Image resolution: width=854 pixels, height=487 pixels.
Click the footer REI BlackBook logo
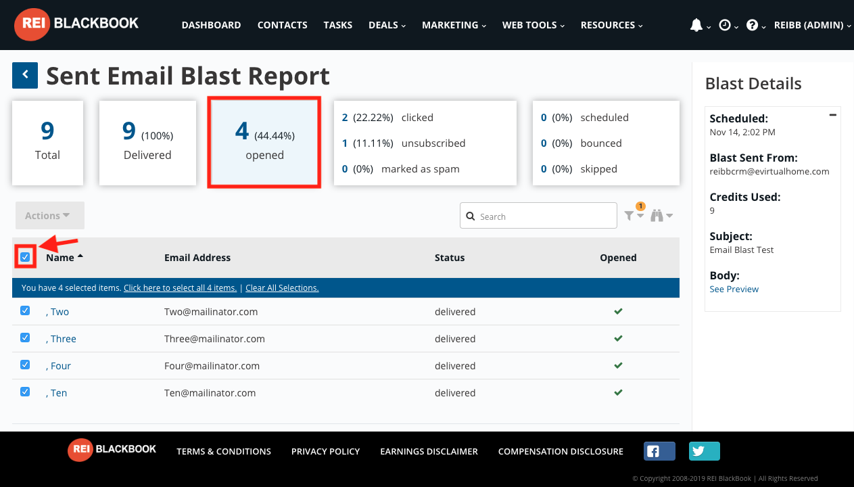tap(112, 450)
